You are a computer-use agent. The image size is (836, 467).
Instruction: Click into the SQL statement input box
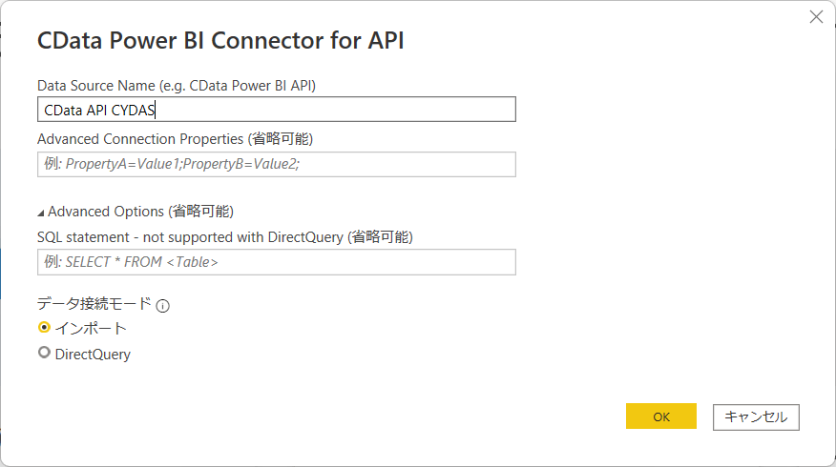point(276,262)
